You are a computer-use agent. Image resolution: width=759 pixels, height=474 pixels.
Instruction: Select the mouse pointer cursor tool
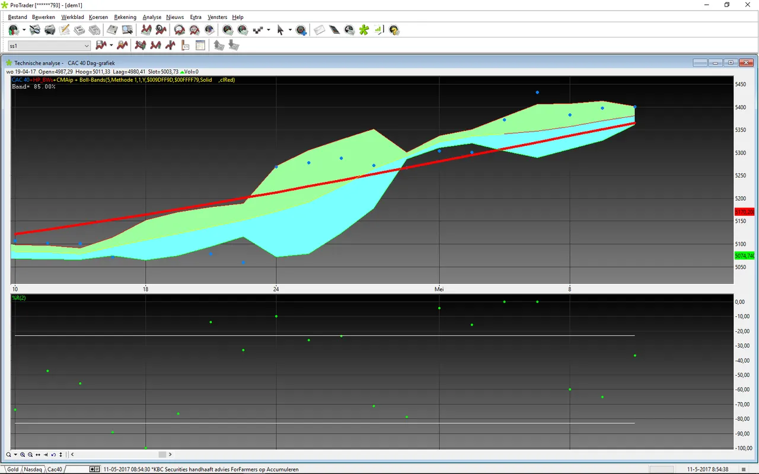pos(280,30)
